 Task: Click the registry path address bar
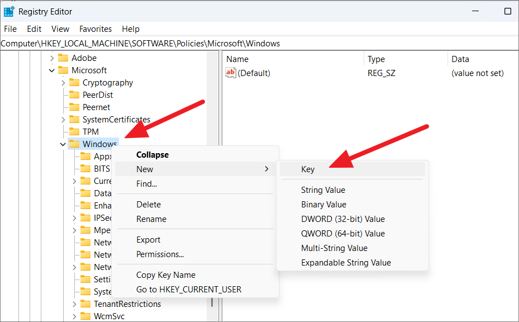coord(259,44)
